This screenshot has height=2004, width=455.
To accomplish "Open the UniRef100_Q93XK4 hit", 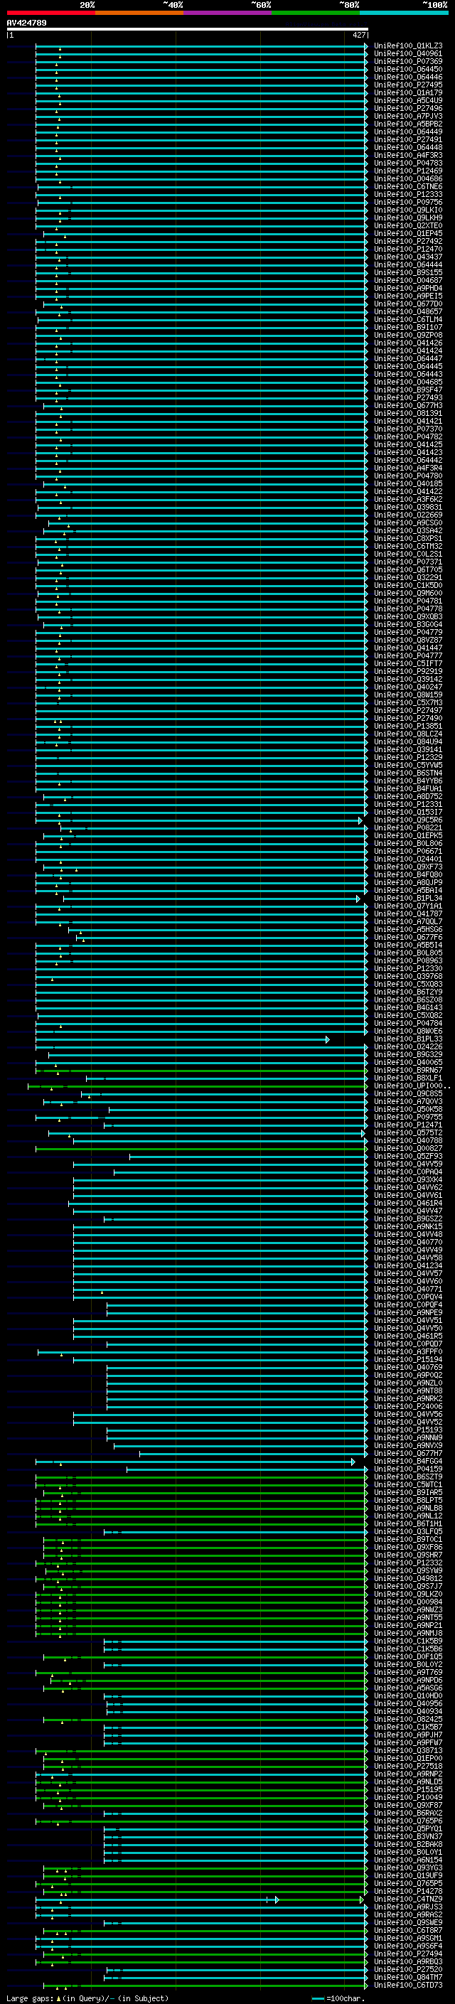I will [x=408, y=1179].
